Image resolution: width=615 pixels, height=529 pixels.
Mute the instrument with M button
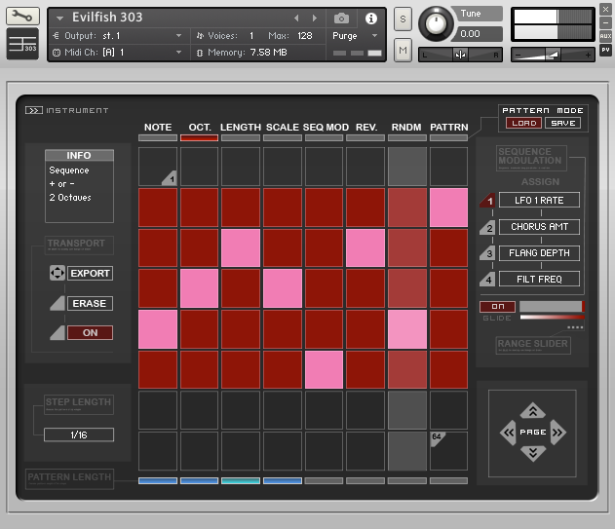click(x=403, y=50)
